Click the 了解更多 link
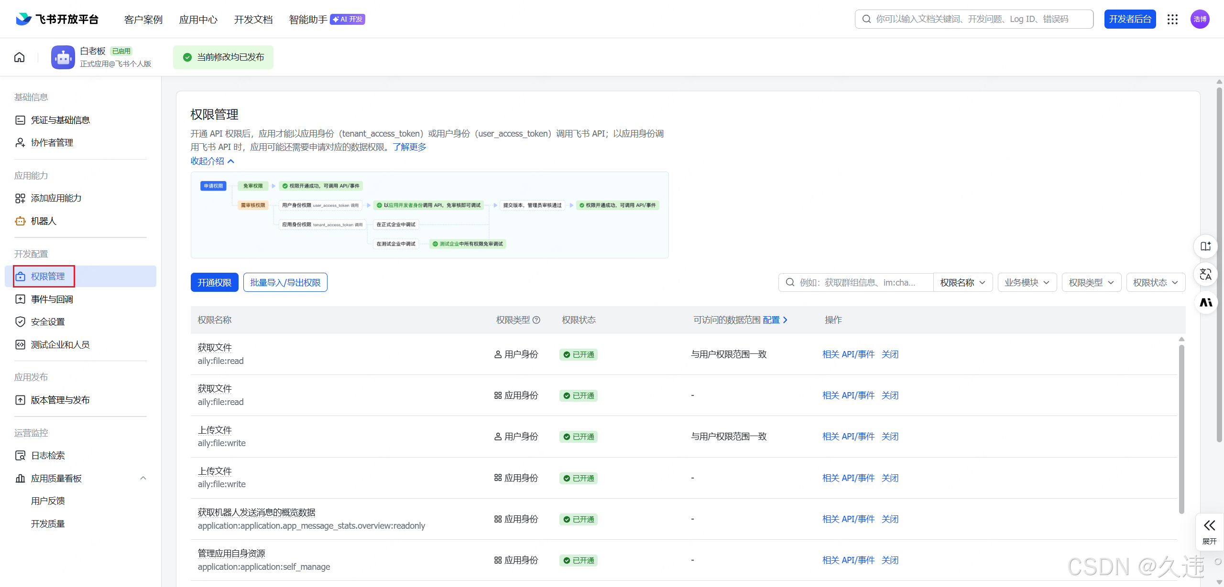1224x587 pixels. [x=409, y=147]
